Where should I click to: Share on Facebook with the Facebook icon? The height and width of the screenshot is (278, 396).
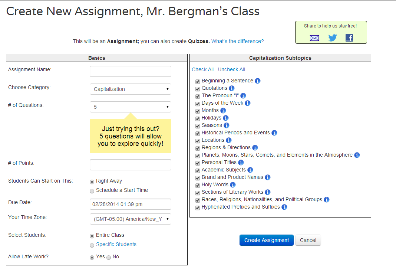(349, 37)
